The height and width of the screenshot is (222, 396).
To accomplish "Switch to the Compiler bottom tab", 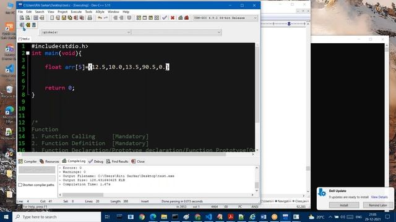I will pyautogui.click(x=28, y=162).
